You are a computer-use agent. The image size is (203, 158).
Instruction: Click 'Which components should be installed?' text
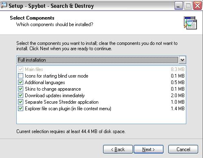pyautogui.click(x=55, y=24)
